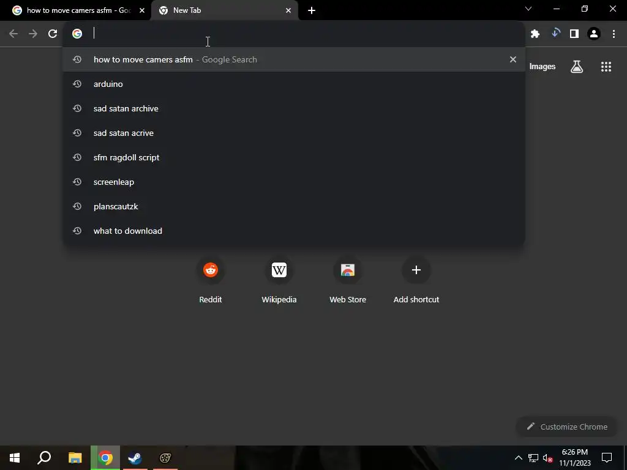Reload the page

pyautogui.click(x=53, y=34)
